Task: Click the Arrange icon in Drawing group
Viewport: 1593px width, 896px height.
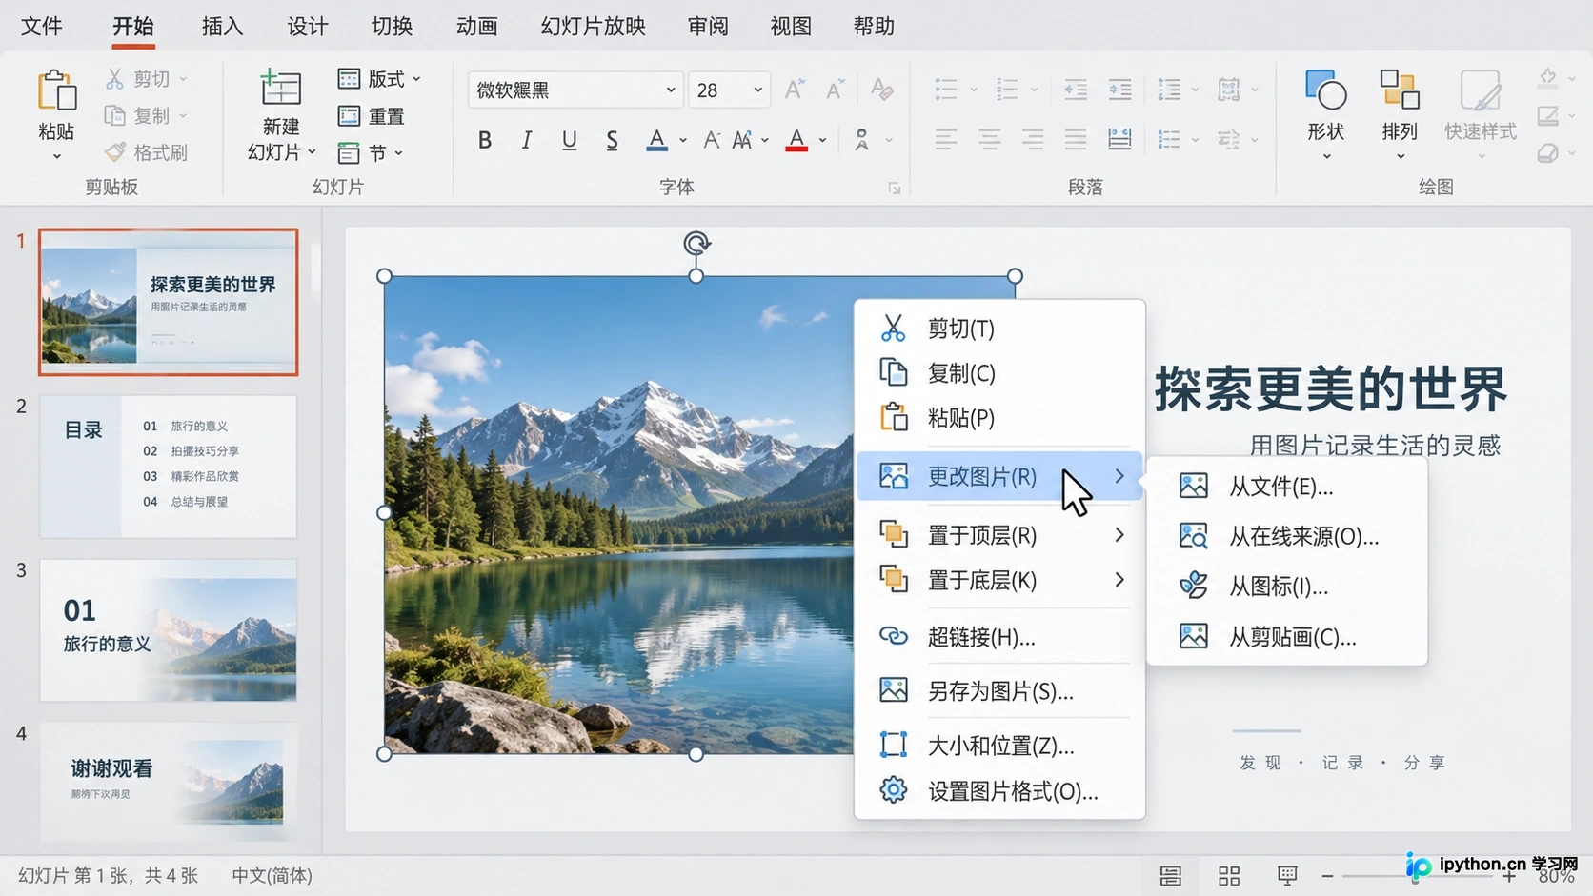Action: pos(1400,90)
